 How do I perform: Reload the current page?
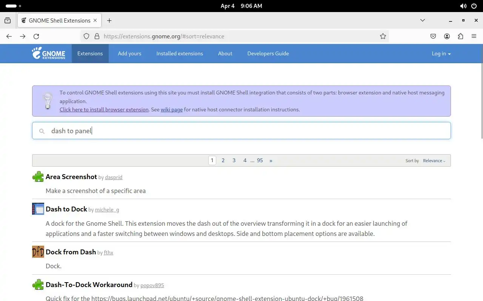pos(36,36)
